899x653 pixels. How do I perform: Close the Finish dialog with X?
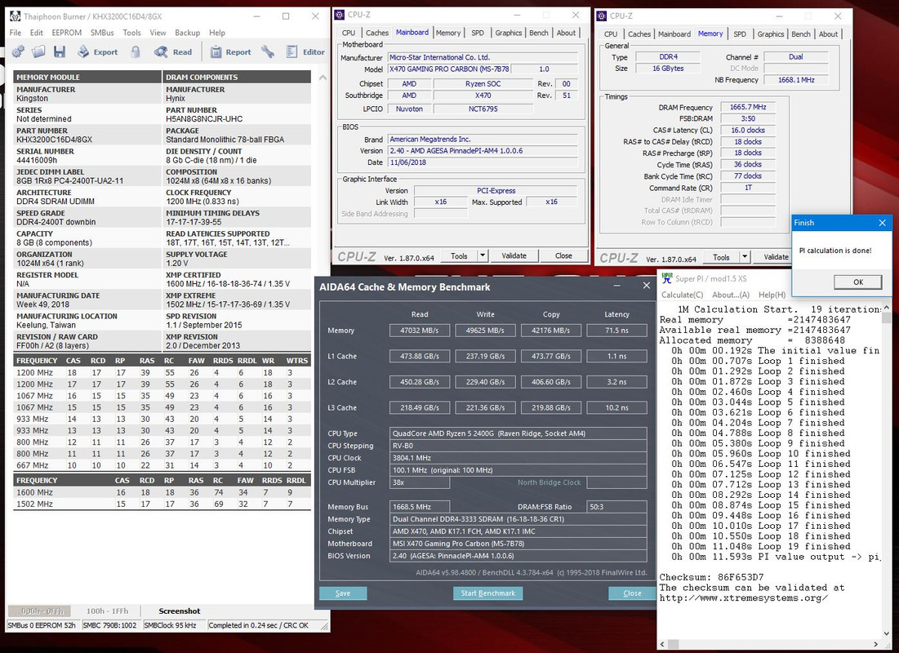(883, 223)
